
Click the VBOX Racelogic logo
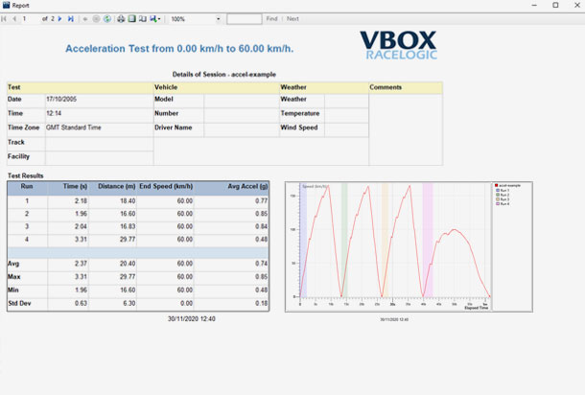[398, 45]
